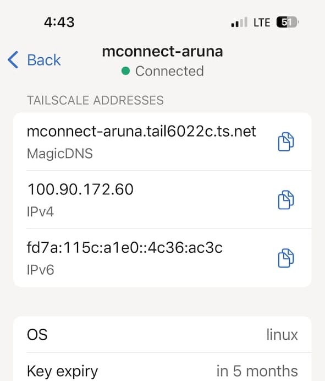The width and height of the screenshot is (325, 381).
Task: Tap the LTE network indicator
Action: click(x=262, y=23)
